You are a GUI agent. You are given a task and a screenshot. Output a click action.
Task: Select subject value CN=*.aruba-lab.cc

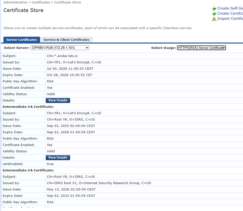[62, 56]
